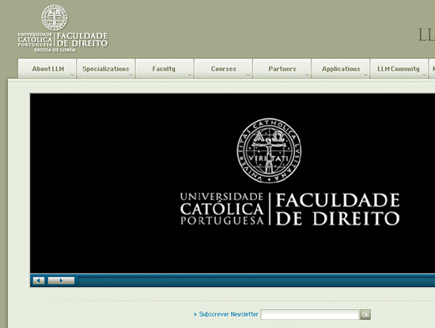The image size is (435, 328).
Task: Open the Faculty menu tab
Action: [165, 69]
